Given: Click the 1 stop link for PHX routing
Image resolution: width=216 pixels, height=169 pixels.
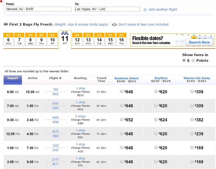Looking at the screenshot, I should (80, 130).
